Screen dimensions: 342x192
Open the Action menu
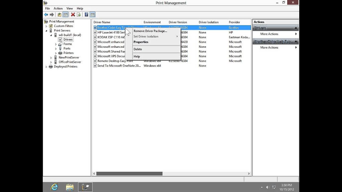point(58,9)
